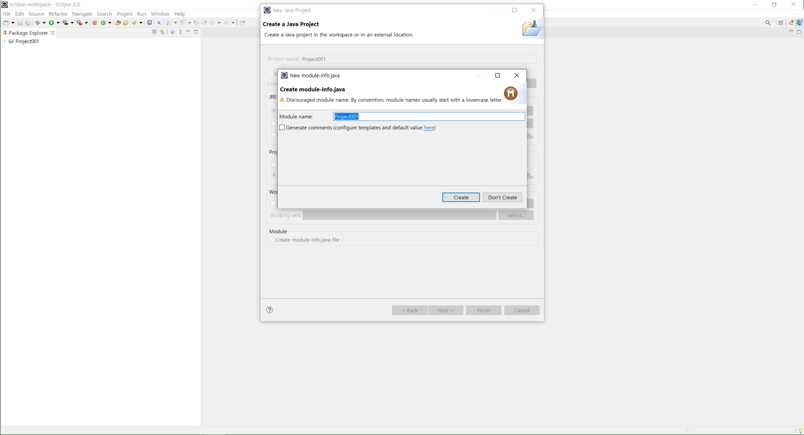Image resolution: width=804 pixels, height=435 pixels.
Task: Click the Module name input field
Action: click(x=429, y=116)
